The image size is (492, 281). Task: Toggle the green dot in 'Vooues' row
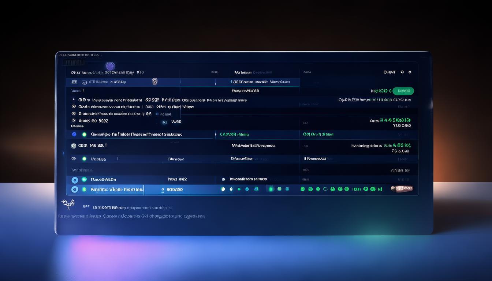[x=84, y=159]
